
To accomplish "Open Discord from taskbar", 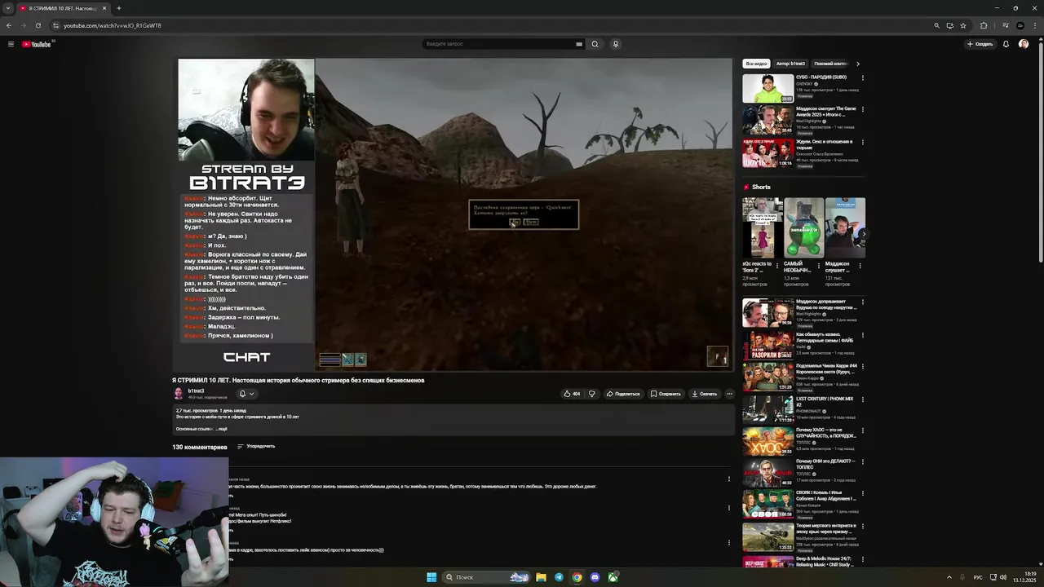I will 595,577.
